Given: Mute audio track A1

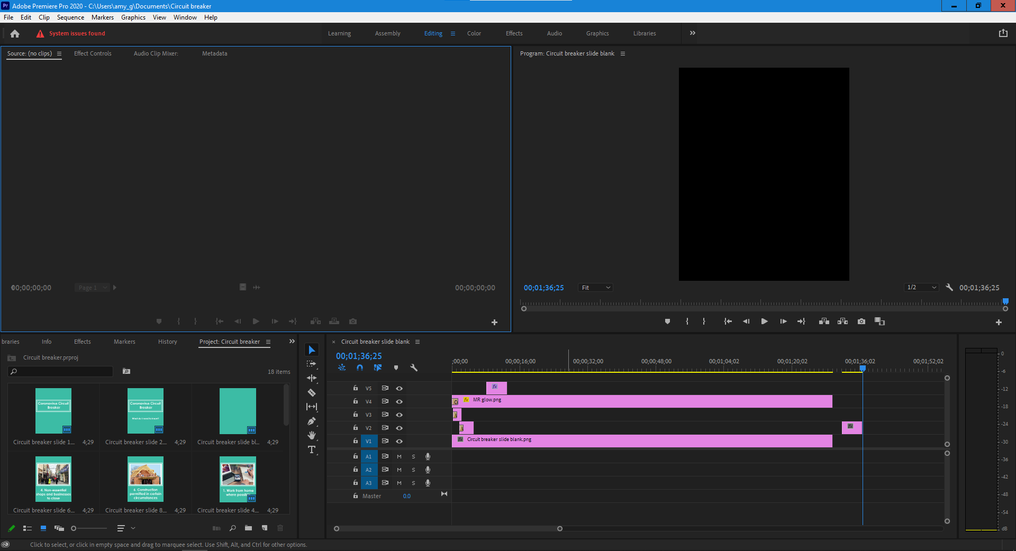Looking at the screenshot, I should point(399,456).
